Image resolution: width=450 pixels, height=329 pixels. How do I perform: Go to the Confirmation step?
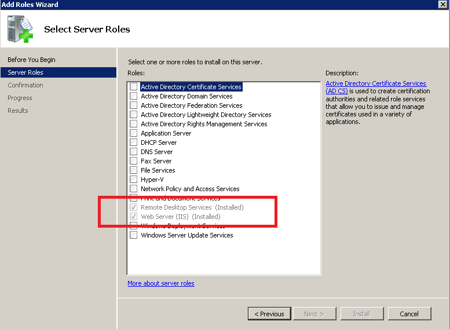[25, 85]
